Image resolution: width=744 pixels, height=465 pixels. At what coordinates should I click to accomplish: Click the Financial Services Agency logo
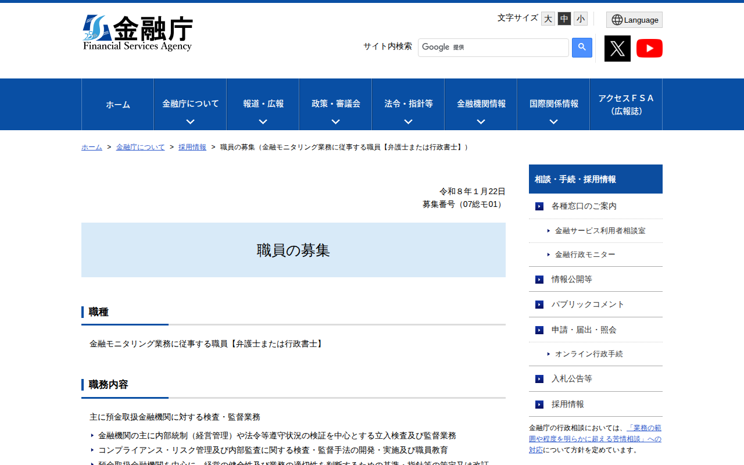tap(138, 33)
